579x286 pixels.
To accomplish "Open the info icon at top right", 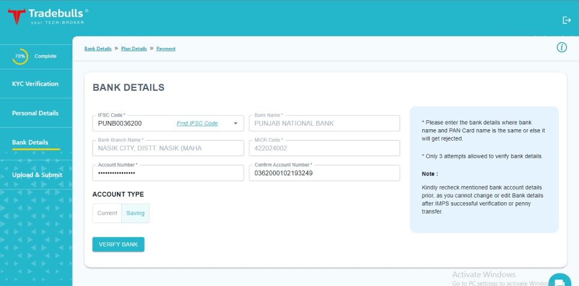I will tap(562, 47).
